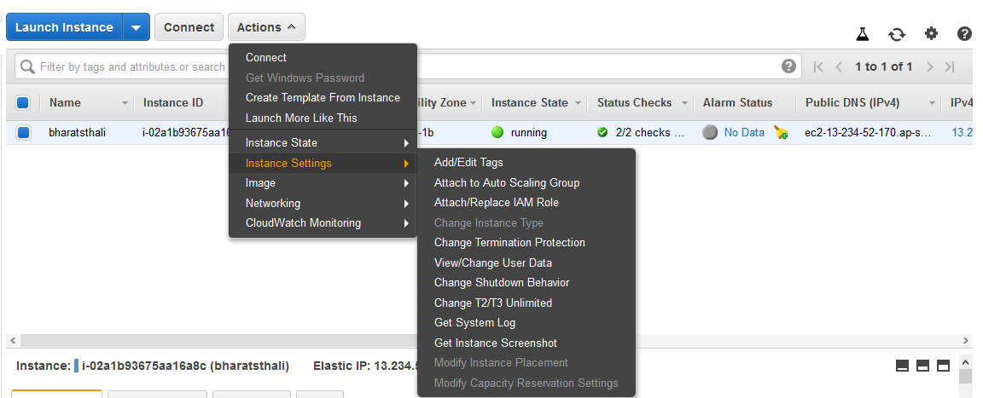The image size is (983, 398).
Task: Click the Connect button in toolbar
Action: pos(189,27)
